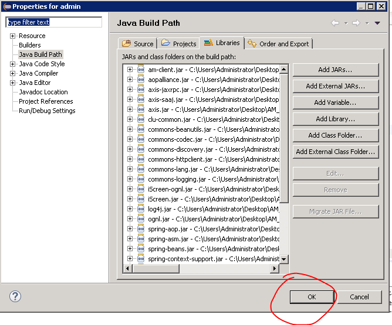392x325 pixels.
Task: Open the view menu dropdown arrow
Action: (x=377, y=23)
